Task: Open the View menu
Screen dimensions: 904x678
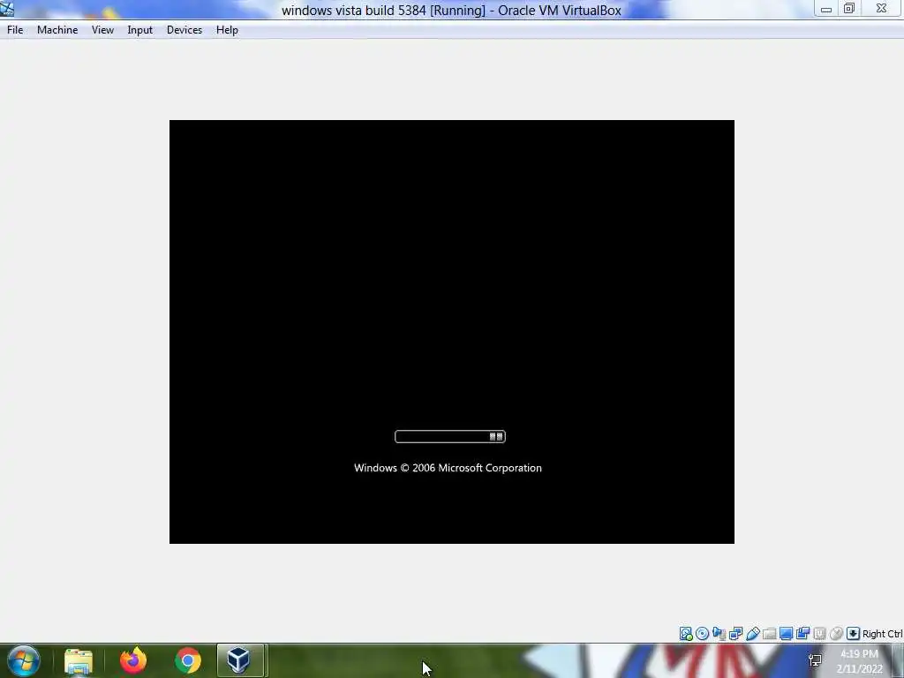Action: 102,30
